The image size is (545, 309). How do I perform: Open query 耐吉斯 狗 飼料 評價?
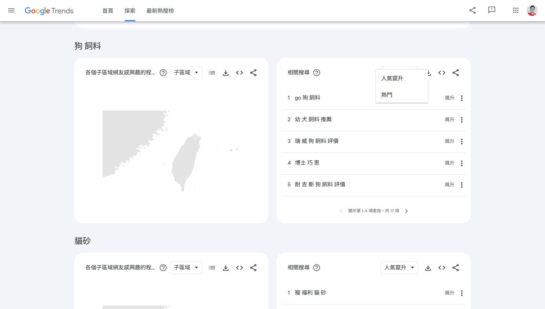coord(320,185)
